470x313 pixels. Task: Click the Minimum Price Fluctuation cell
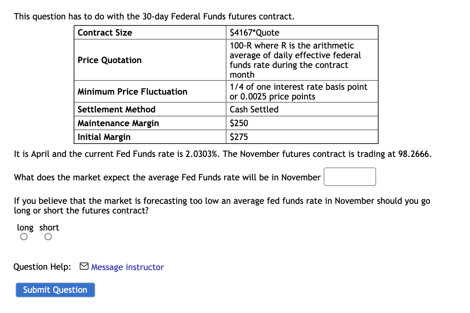[x=132, y=91]
